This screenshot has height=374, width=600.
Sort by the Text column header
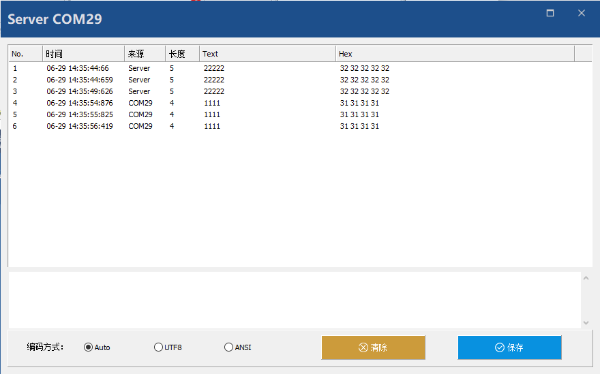[x=267, y=54]
